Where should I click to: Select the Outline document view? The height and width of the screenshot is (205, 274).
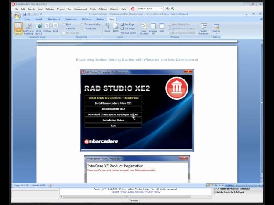tap(47, 28)
